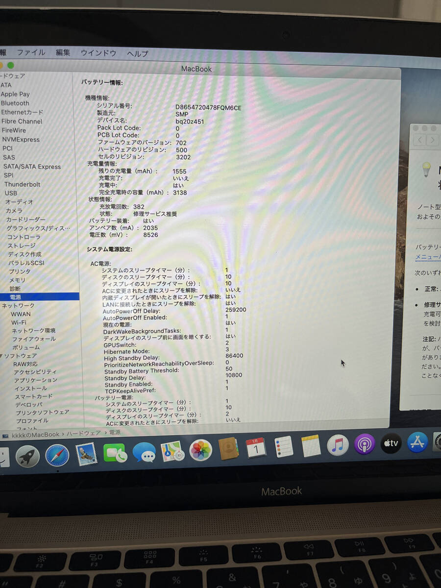Click the battery status 修理サービス推奨

[155, 214]
